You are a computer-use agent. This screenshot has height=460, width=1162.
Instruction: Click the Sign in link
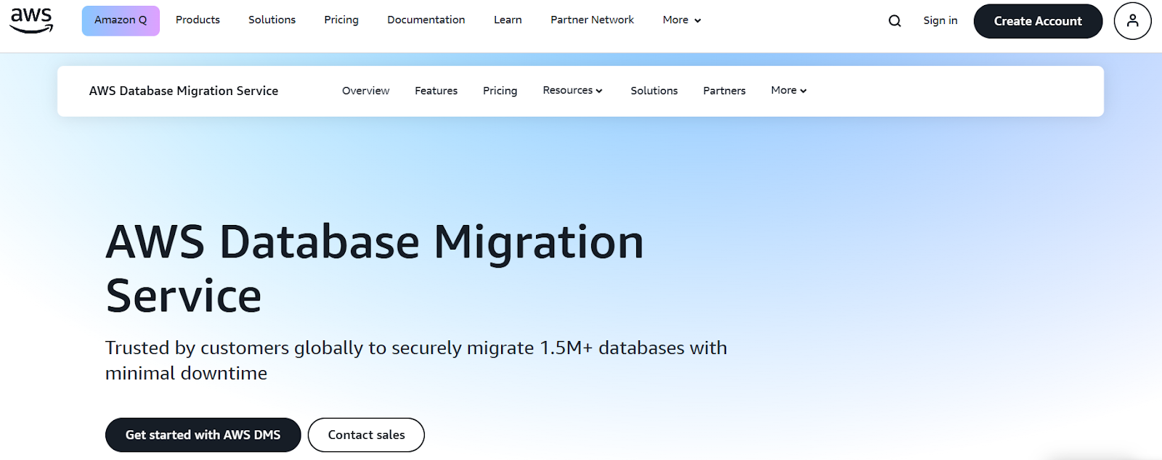(940, 21)
